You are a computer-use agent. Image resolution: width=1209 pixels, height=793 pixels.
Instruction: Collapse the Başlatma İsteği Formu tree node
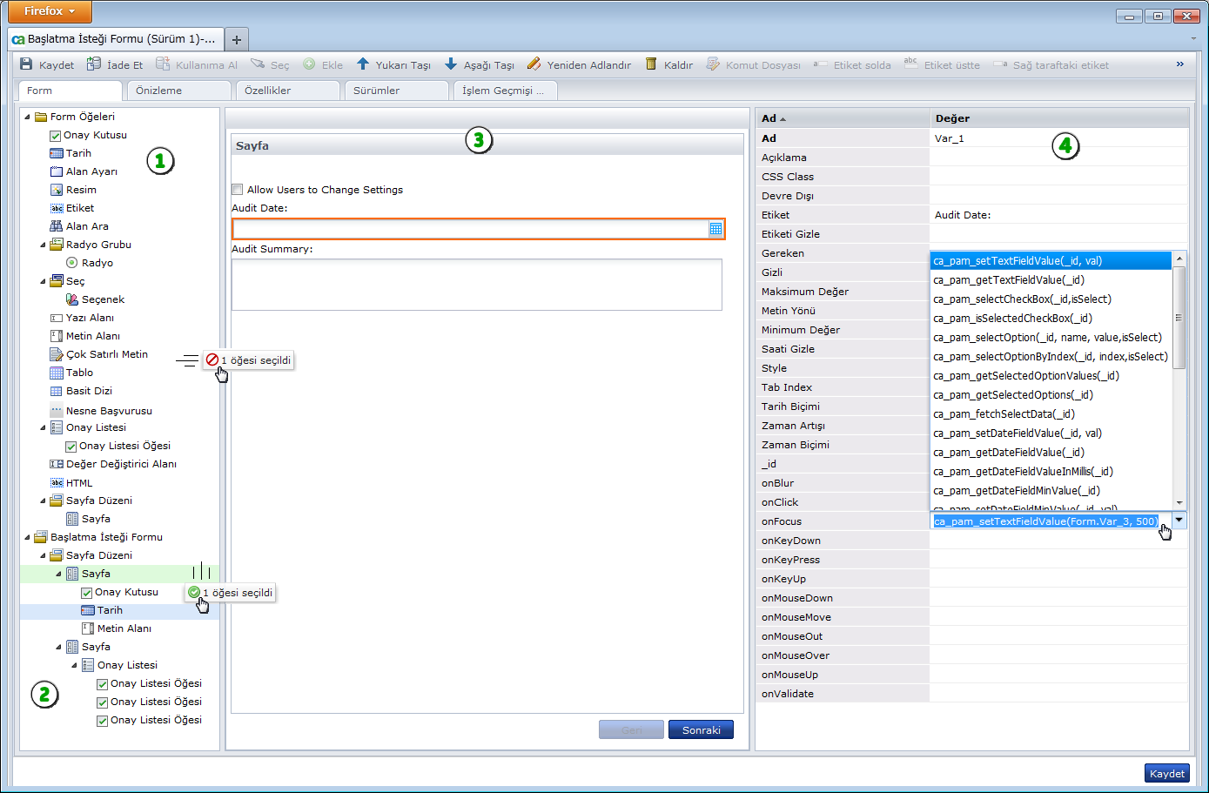coord(28,538)
